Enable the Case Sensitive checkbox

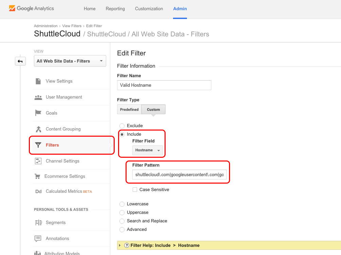coord(135,190)
